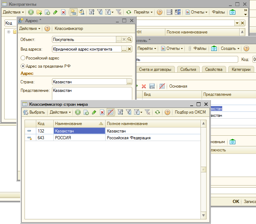Click the mark for deletion icon in Контрагенты toolbar
Image resolution: width=256 pixels, height=224 pixels.
point(63,12)
